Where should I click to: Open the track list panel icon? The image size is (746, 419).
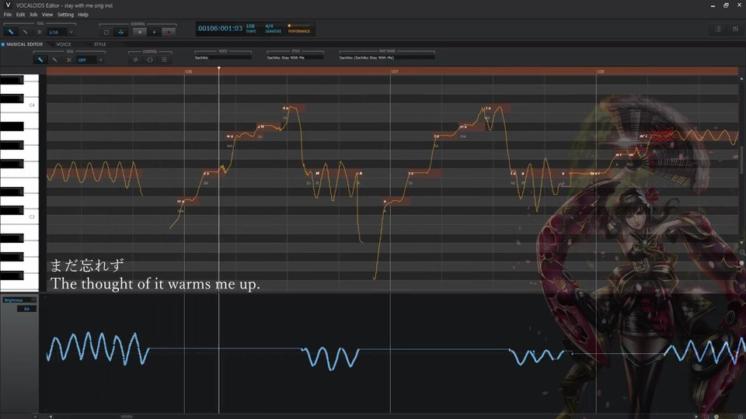tap(718, 29)
